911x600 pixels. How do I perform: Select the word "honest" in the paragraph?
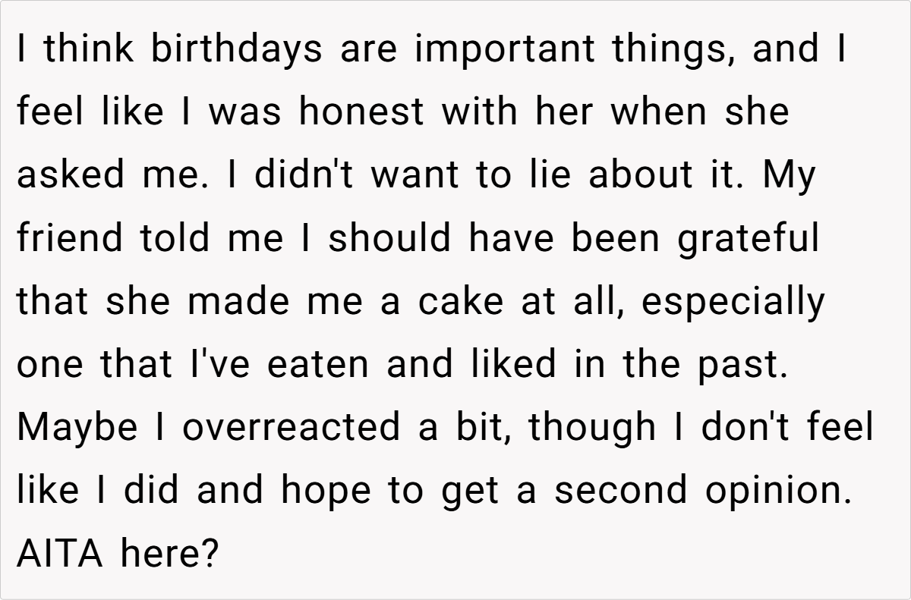point(361,112)
